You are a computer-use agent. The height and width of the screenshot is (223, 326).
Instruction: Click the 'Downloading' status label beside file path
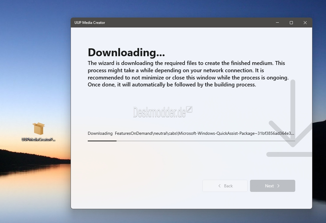pyautogui.click(x=100, y=133)
